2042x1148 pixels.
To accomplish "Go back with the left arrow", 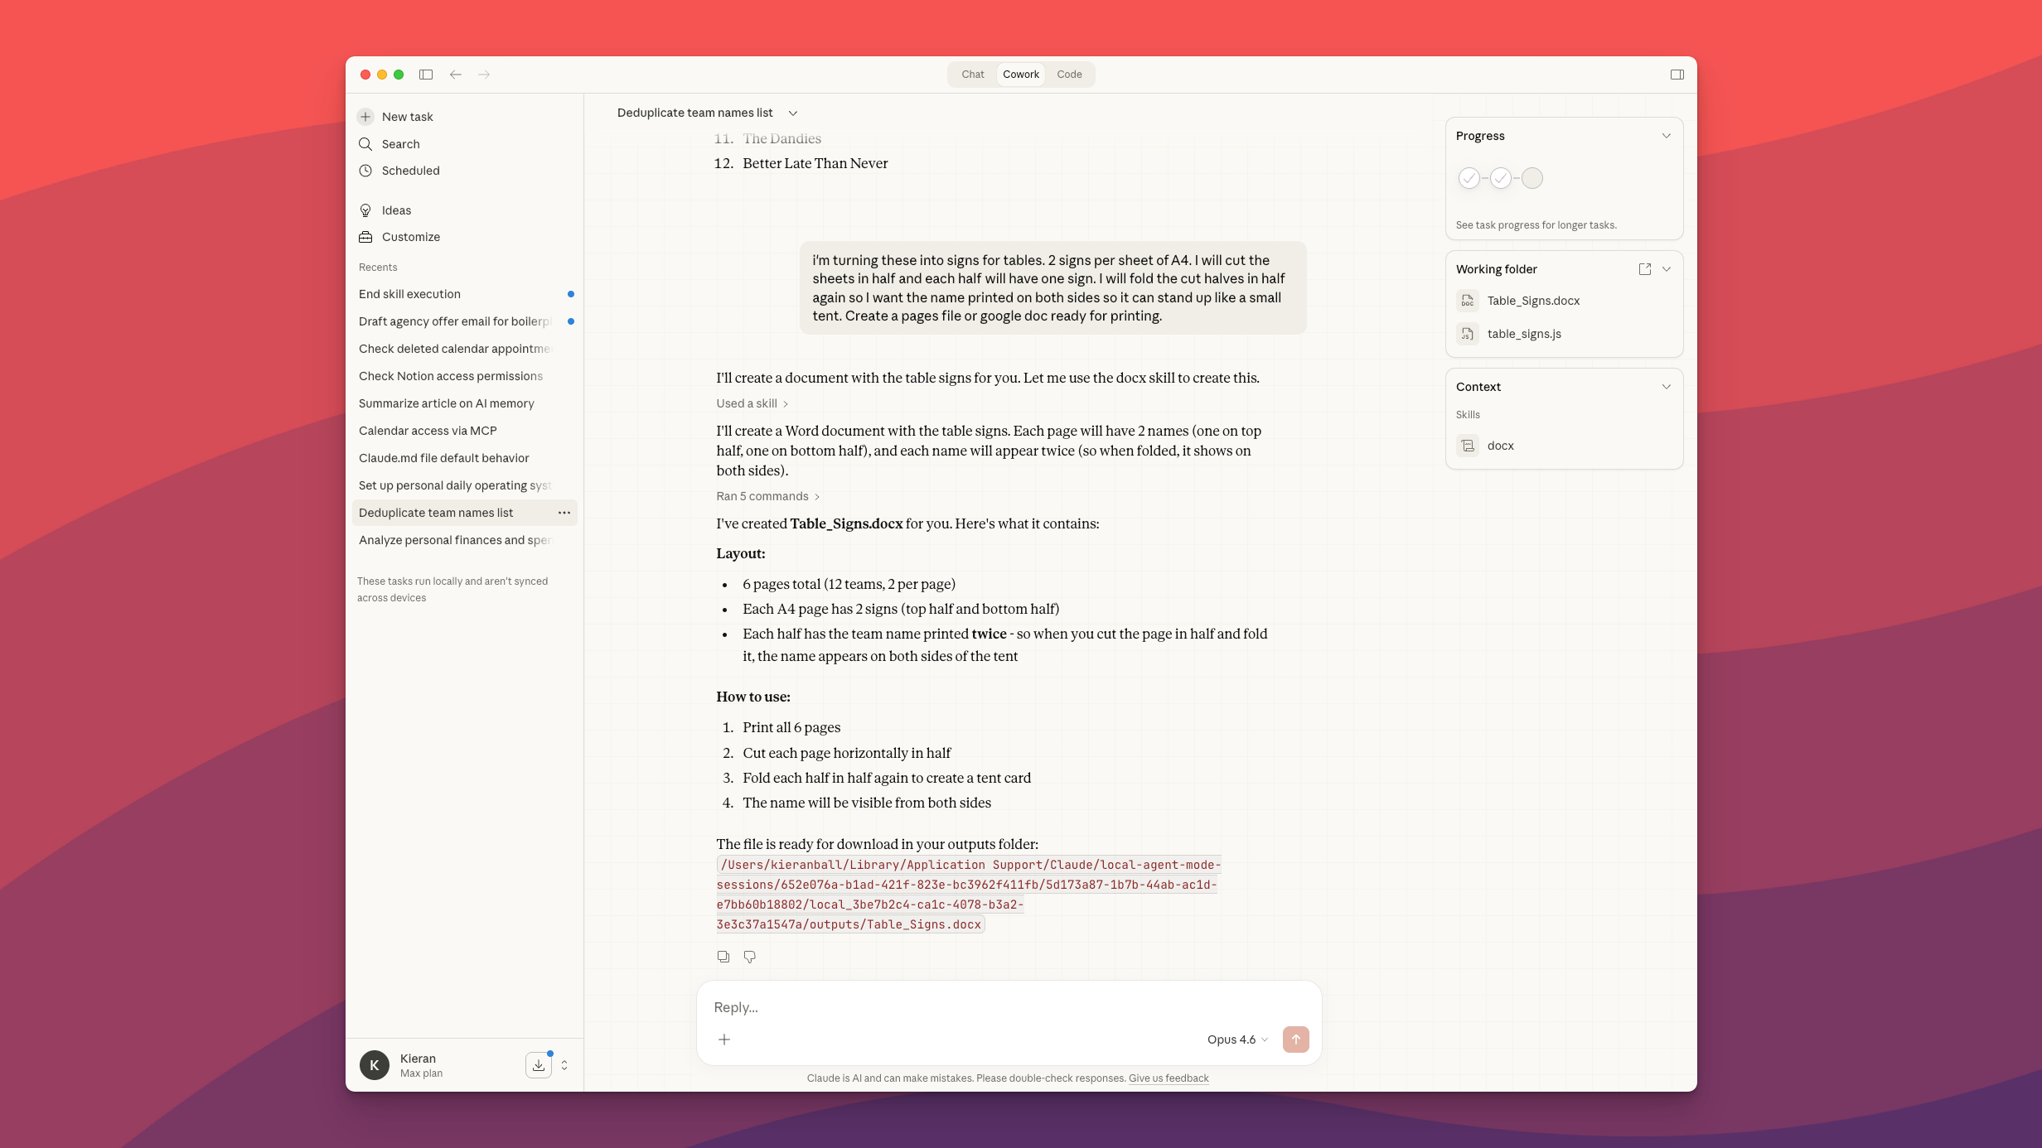I will point(456,75).
